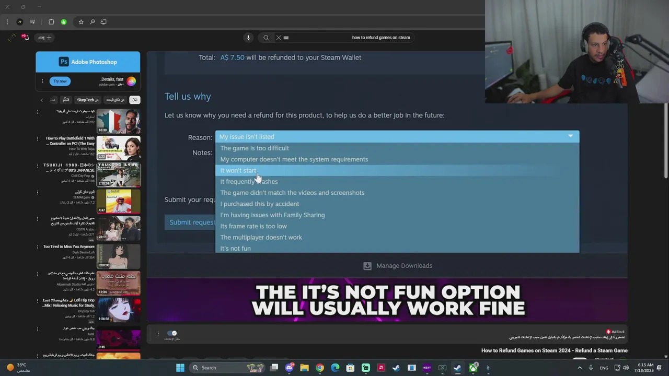Open options menu for Battlefield 1 video
Viewport: 669px width, 376px height.
pos(38,139)
